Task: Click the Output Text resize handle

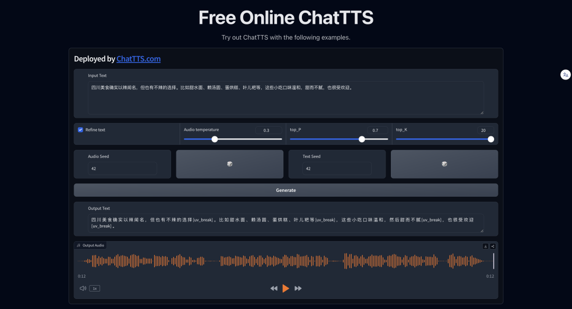Action: point(482,231)
